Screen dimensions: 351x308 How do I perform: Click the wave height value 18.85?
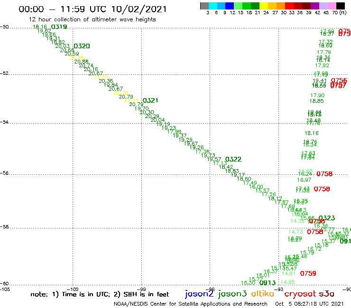(316, 101)
